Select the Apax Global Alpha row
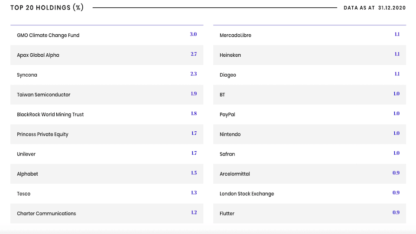The width and height of the screenshot is (416, 234). (x=38, y=55)
